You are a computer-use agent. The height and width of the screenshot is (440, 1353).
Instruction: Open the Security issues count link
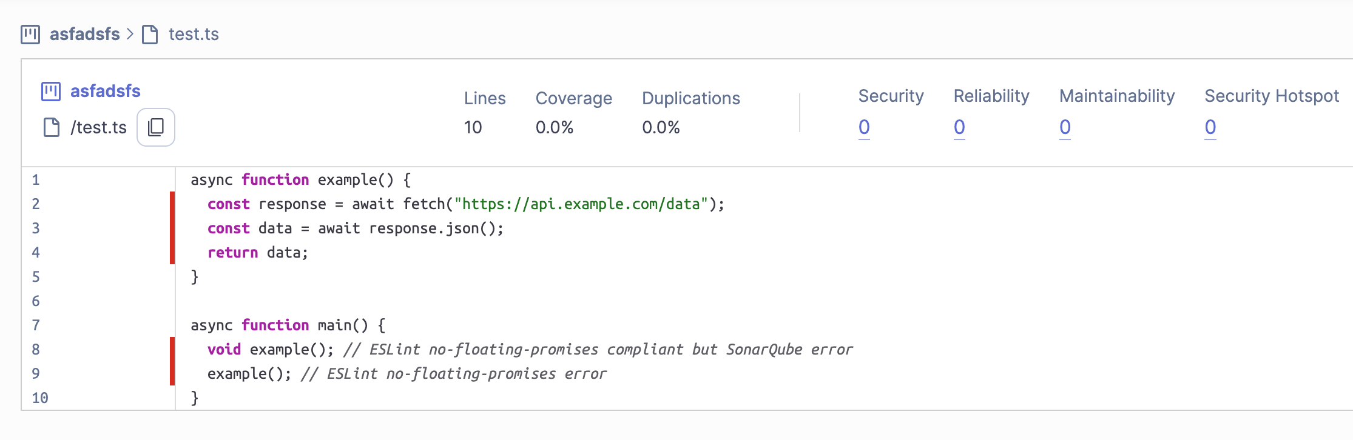[864, 127]
